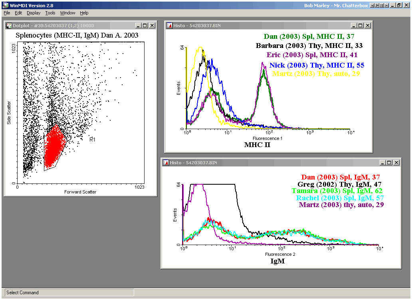Click the 'Nick (2003) Thy, MHC II, 55' legend
The width and height of the screenshot is (412, 299).
[x=317, y=65]
